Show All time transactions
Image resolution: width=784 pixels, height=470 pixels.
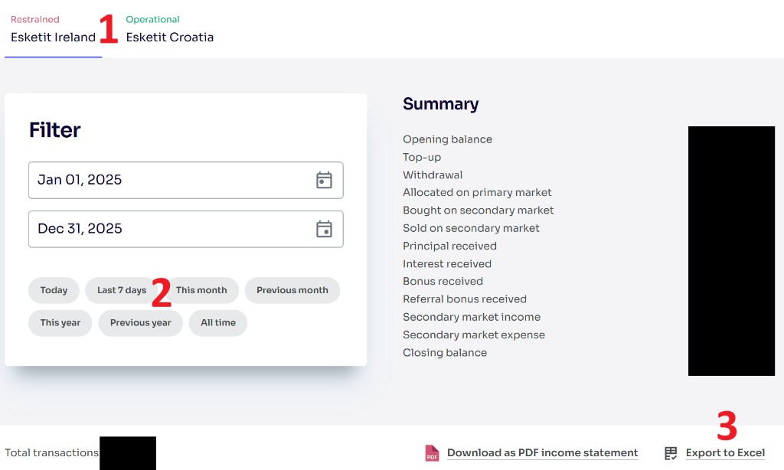pos(218,322)
